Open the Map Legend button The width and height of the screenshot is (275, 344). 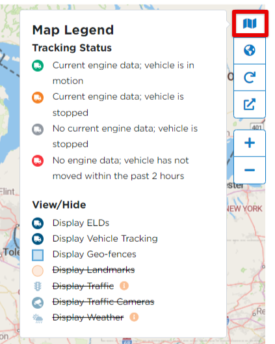tap(250, 23)
